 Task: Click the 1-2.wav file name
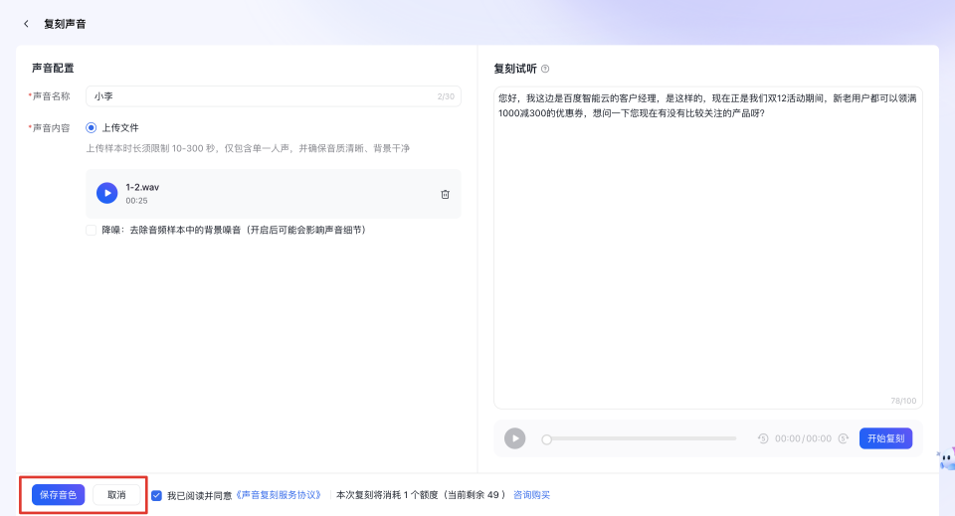click(142, 187)
